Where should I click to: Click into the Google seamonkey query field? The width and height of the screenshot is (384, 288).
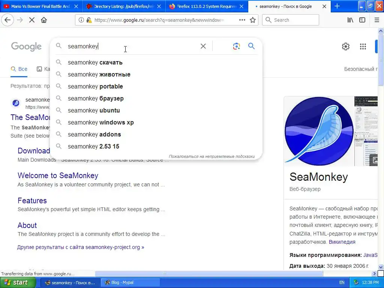(x=132, y=46)
